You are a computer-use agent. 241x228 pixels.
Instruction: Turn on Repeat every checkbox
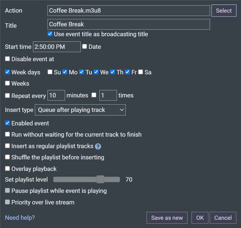pyautogui.click(x=7, y=95)
